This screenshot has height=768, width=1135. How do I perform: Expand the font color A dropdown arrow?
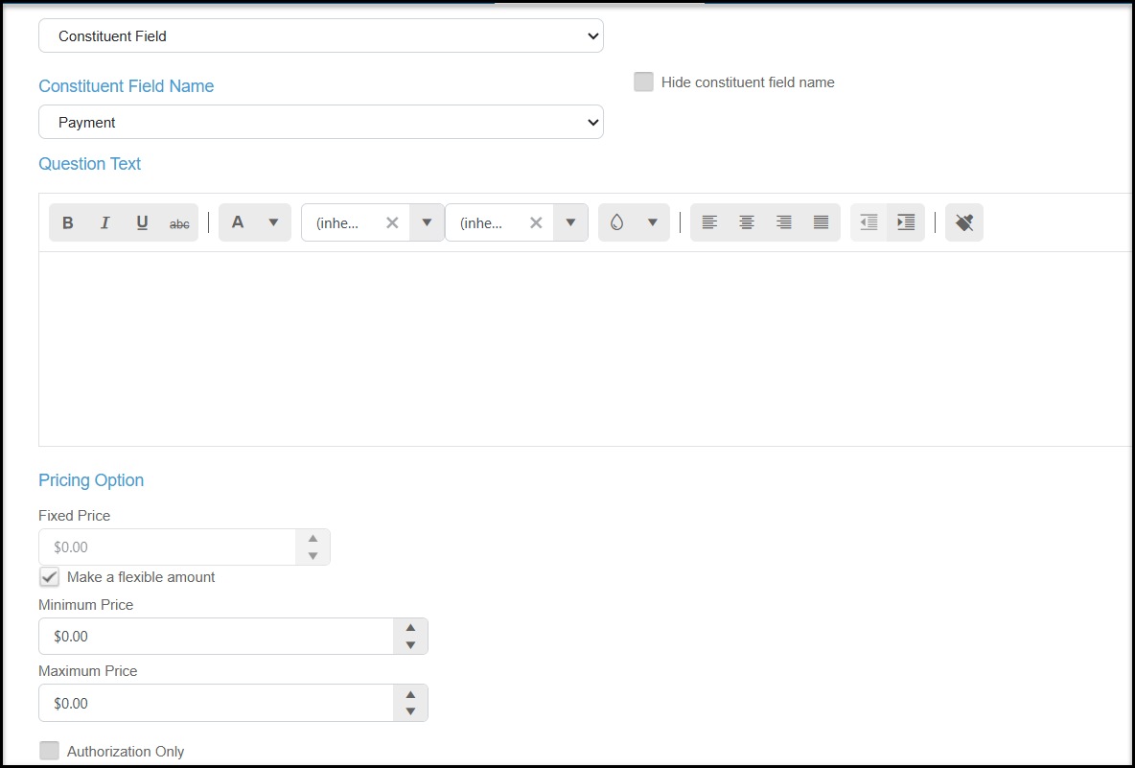pos(273,222)
